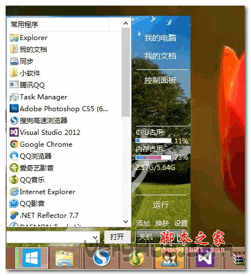The image size is (251, 276).
Task: Click the 打开 button
Action: pos(117,237)
